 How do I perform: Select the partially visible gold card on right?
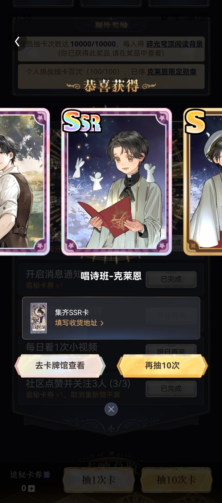pyautogui.click(x=203, y=182)
